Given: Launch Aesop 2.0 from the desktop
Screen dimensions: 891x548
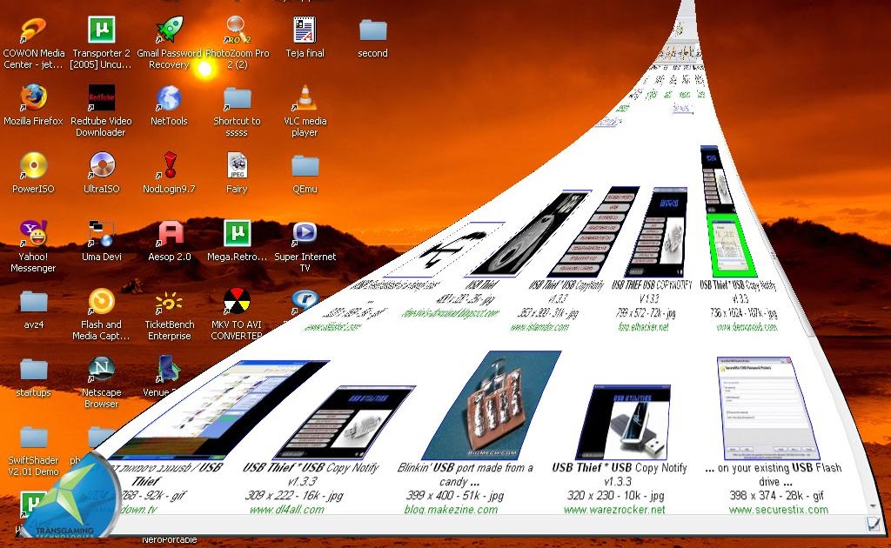Looking at the screenshot, I should point(169,233).
